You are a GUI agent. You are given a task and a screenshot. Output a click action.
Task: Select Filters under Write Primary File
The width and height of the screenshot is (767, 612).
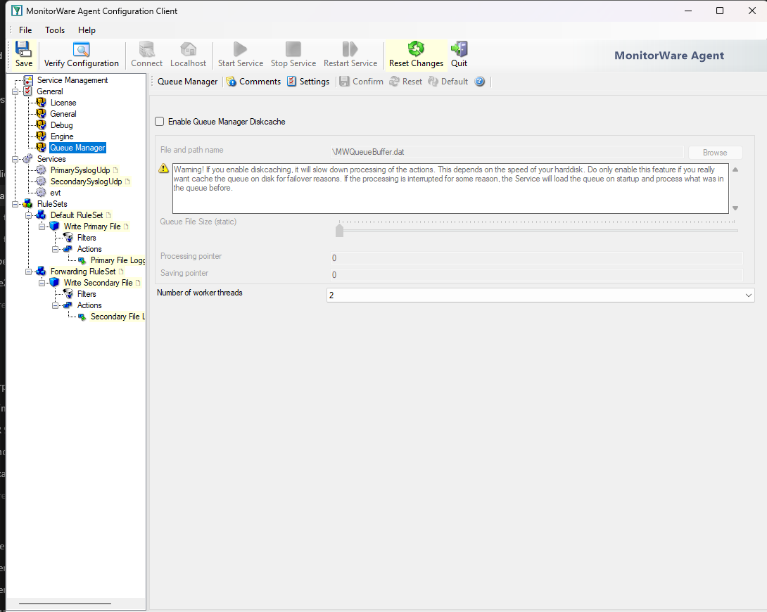tap(87, 238)
